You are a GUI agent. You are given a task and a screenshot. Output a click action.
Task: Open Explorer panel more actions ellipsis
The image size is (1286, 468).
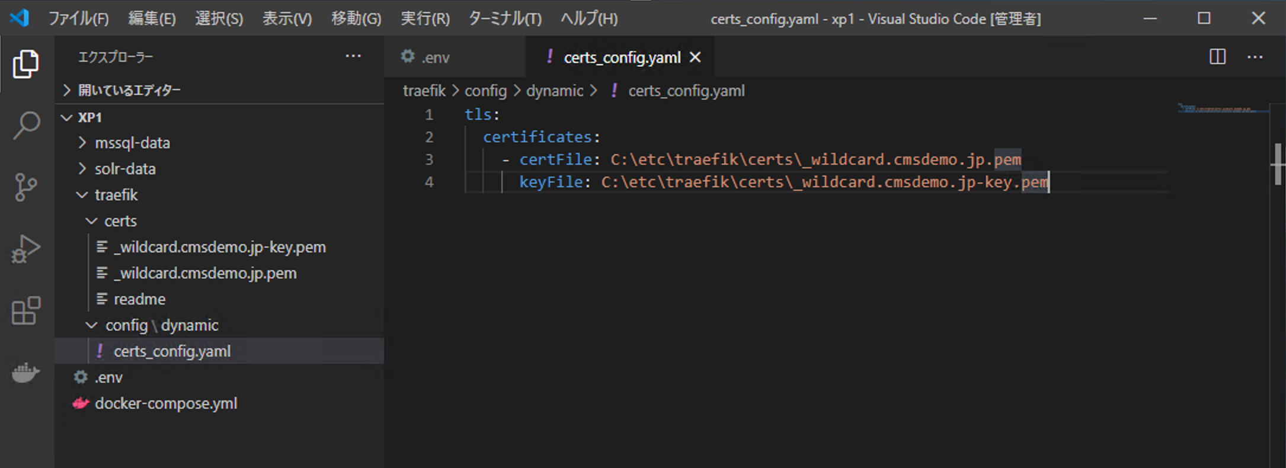coord(353,56)
